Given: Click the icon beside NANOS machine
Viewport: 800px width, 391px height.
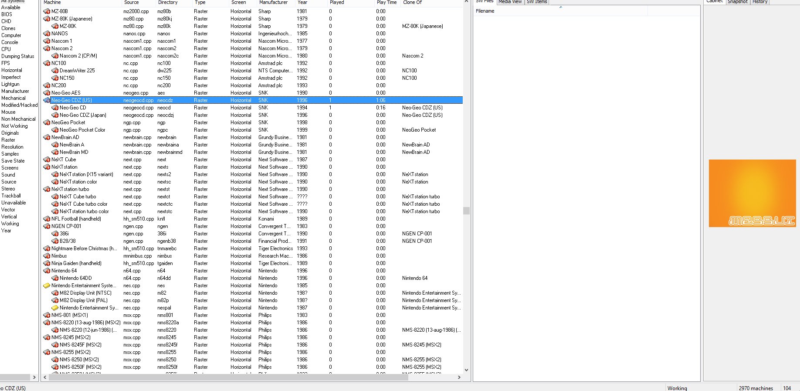Looking at the screenshot, I should pyautogui.click(x=47, y=34).
